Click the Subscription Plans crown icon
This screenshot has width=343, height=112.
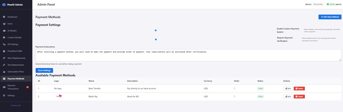click(4, 72)
